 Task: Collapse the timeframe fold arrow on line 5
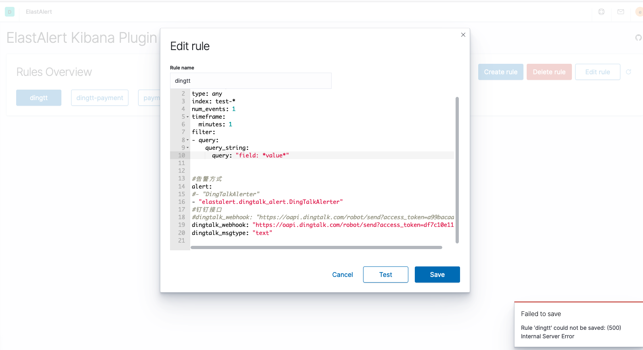(x=187, y=117)
